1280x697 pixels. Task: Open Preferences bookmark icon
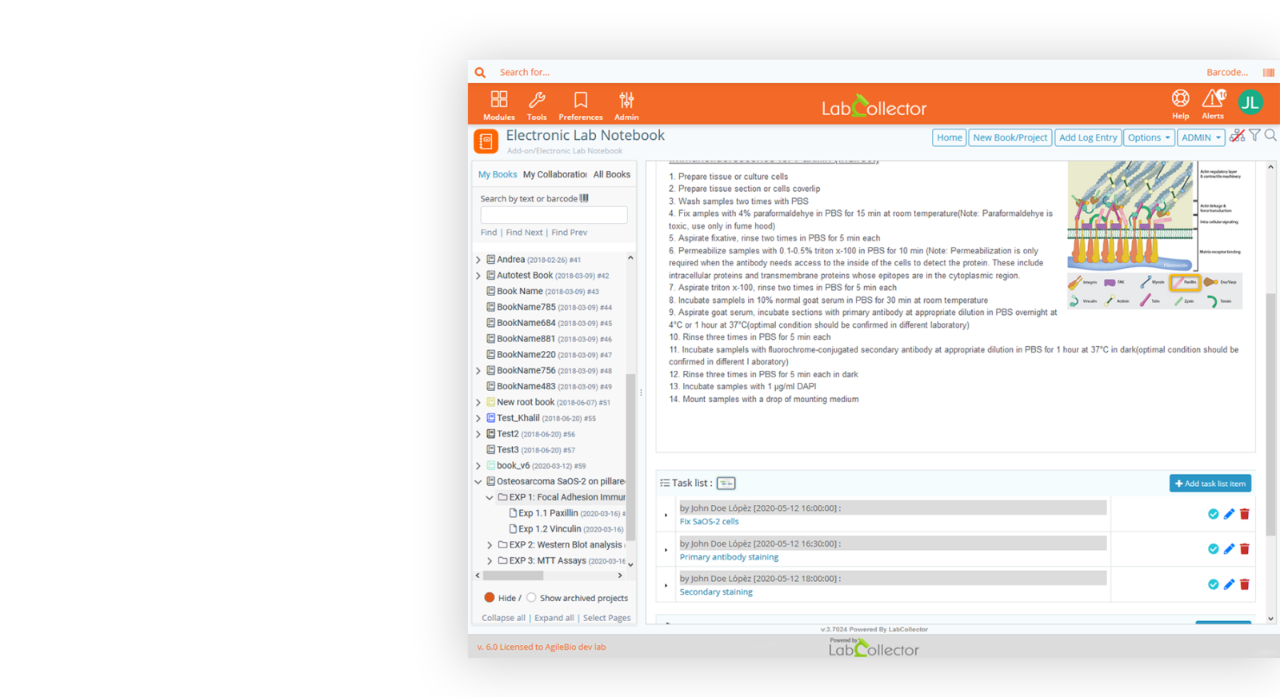tap(581, 99)
